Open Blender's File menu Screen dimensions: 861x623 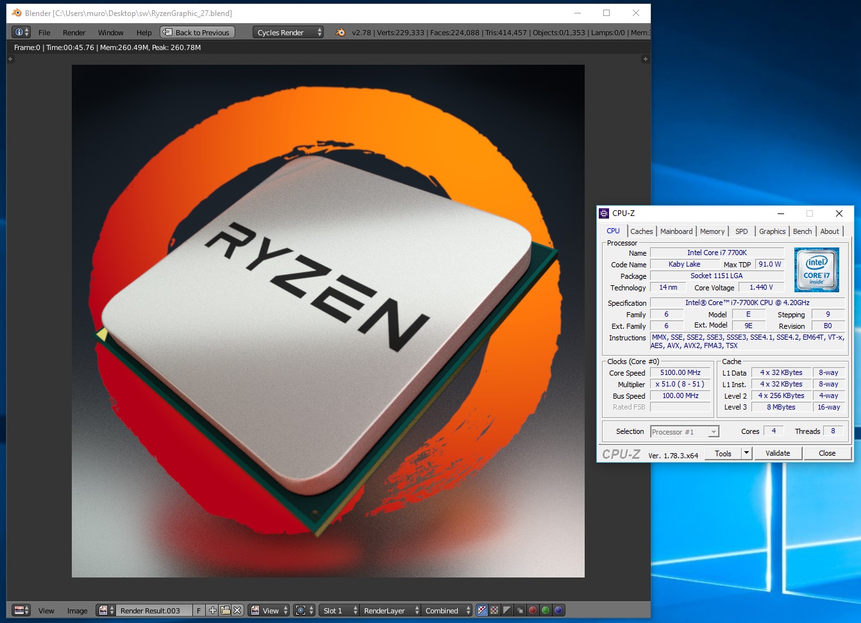click(44, 33)
